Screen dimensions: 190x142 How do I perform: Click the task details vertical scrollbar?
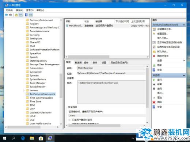[147, 88]
